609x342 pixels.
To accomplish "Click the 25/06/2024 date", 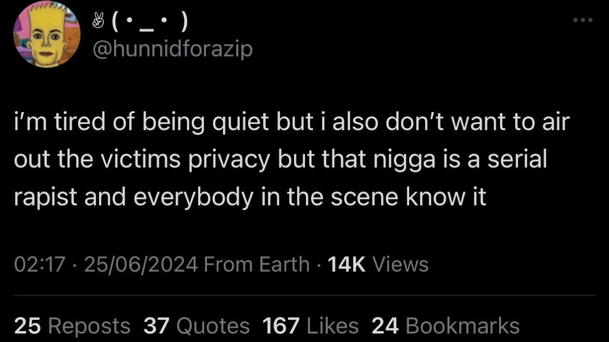I will [141, 264].
